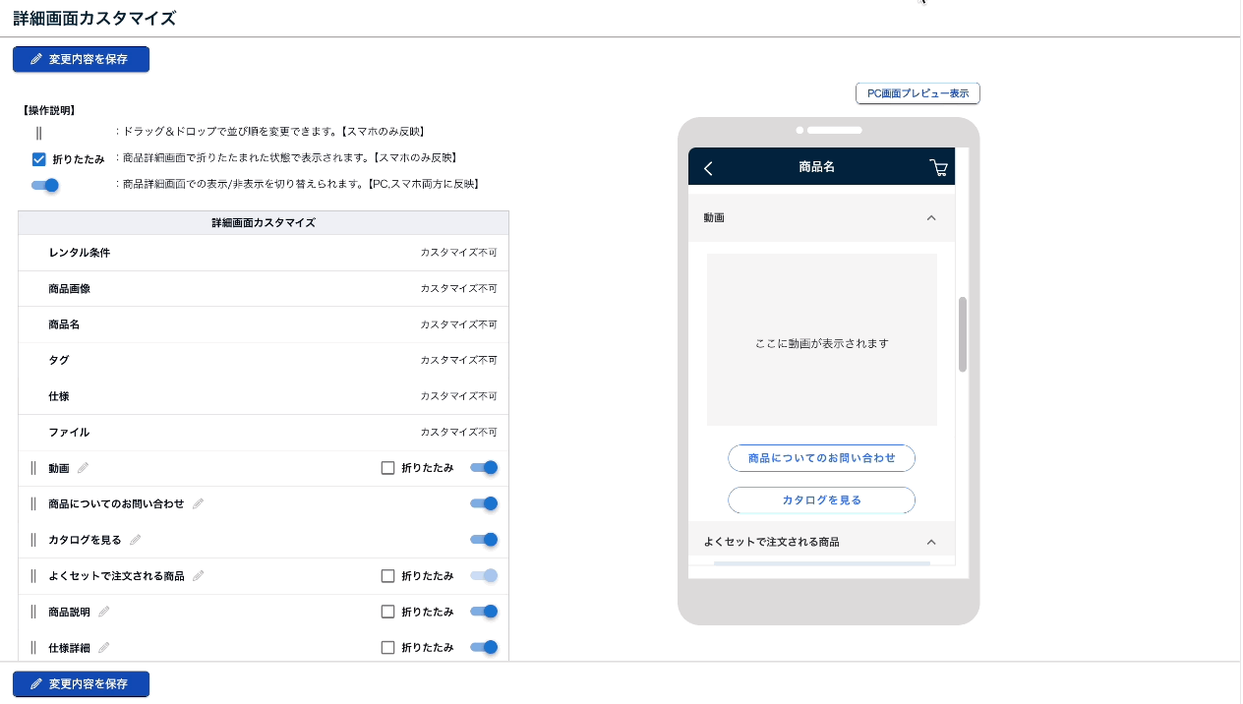The width and height of the screenshot is (1243, 704).
Task: Turn off display switch for 商品についてのお問い合わせ
Action: coord(484,503)
